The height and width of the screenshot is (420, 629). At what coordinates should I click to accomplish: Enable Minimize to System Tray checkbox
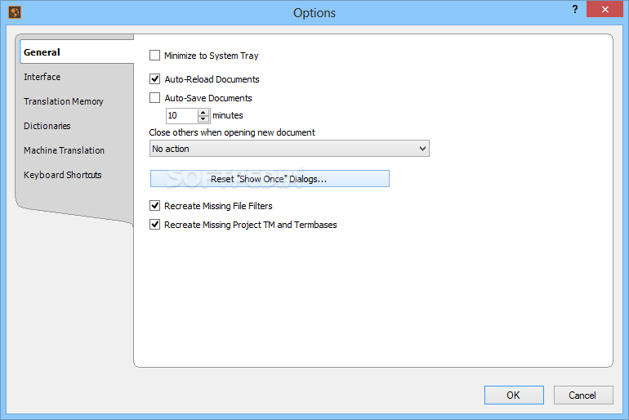(155, 56)
